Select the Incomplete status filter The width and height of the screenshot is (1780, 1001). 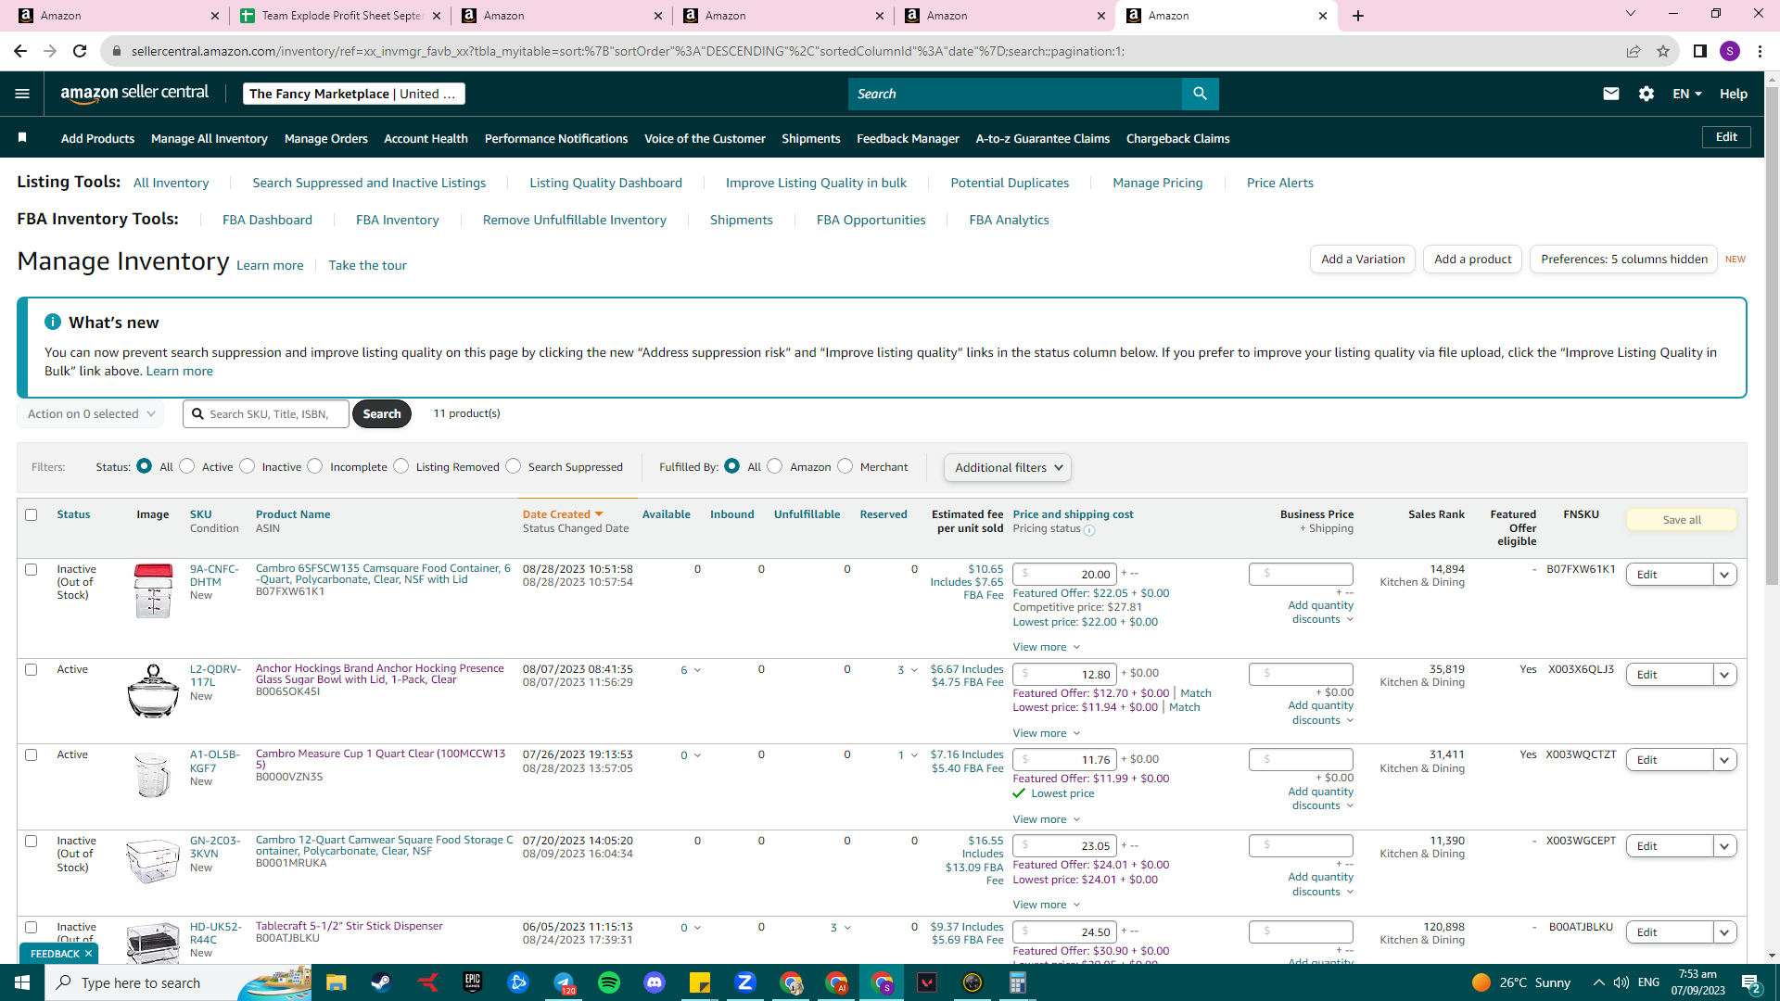pos(315,466)
